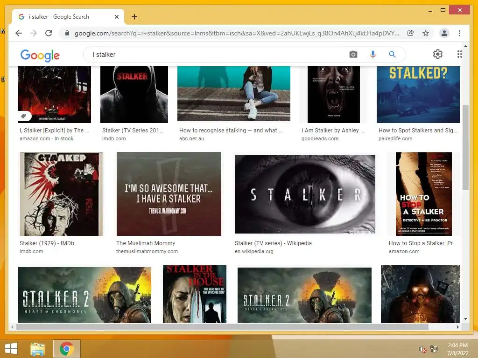The height and width of the screenshot is (358, 478).
Task: Search by image using the camera icon
Action: point(353,55)
